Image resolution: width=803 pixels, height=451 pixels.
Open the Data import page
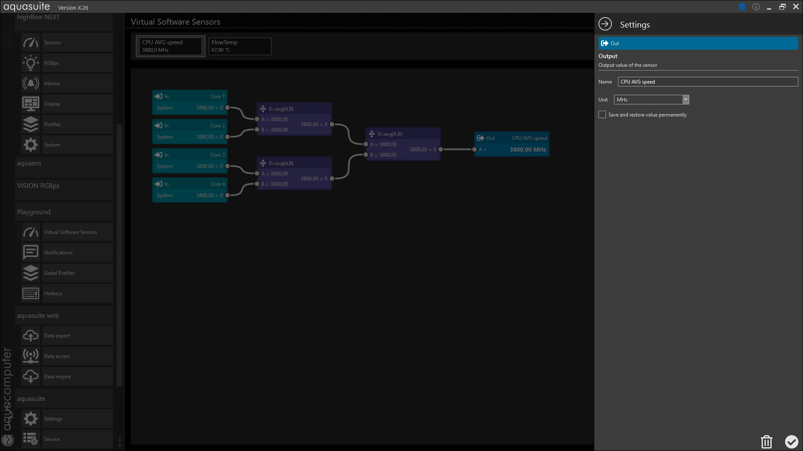coord(77,377)
